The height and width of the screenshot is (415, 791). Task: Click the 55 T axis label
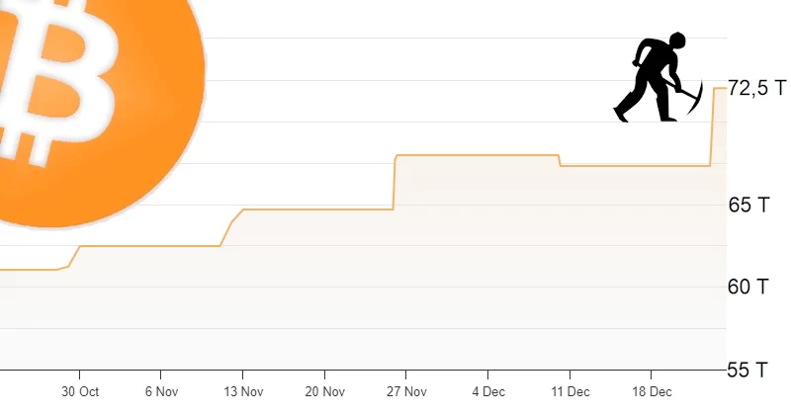coord(749,371)
